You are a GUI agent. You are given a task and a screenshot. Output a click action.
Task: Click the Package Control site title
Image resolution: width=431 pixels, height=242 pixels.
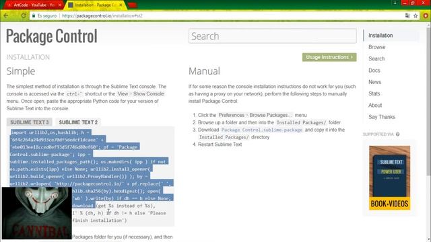[x=52, y=36]
